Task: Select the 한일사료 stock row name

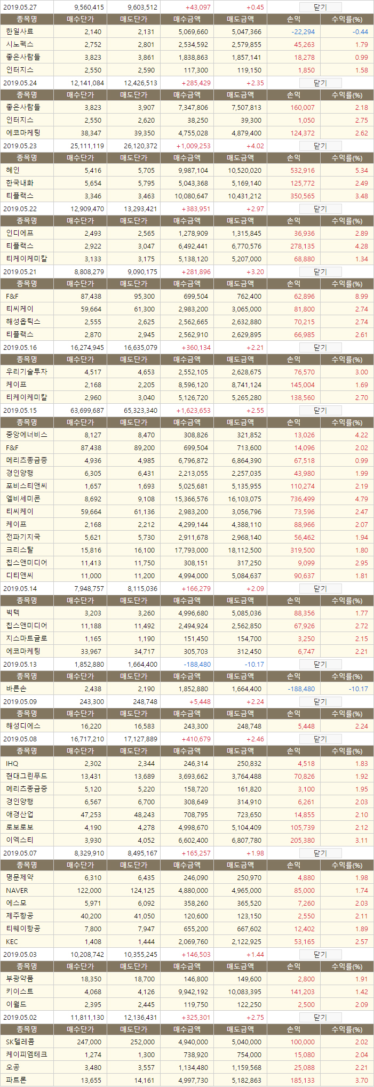Action: point(19,31)
